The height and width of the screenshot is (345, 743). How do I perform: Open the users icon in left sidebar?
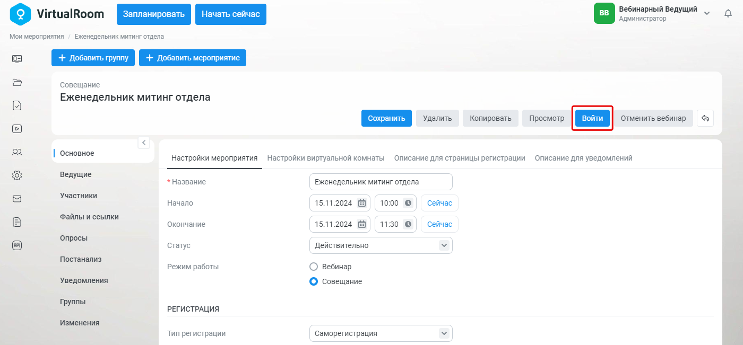pos(17,152)
